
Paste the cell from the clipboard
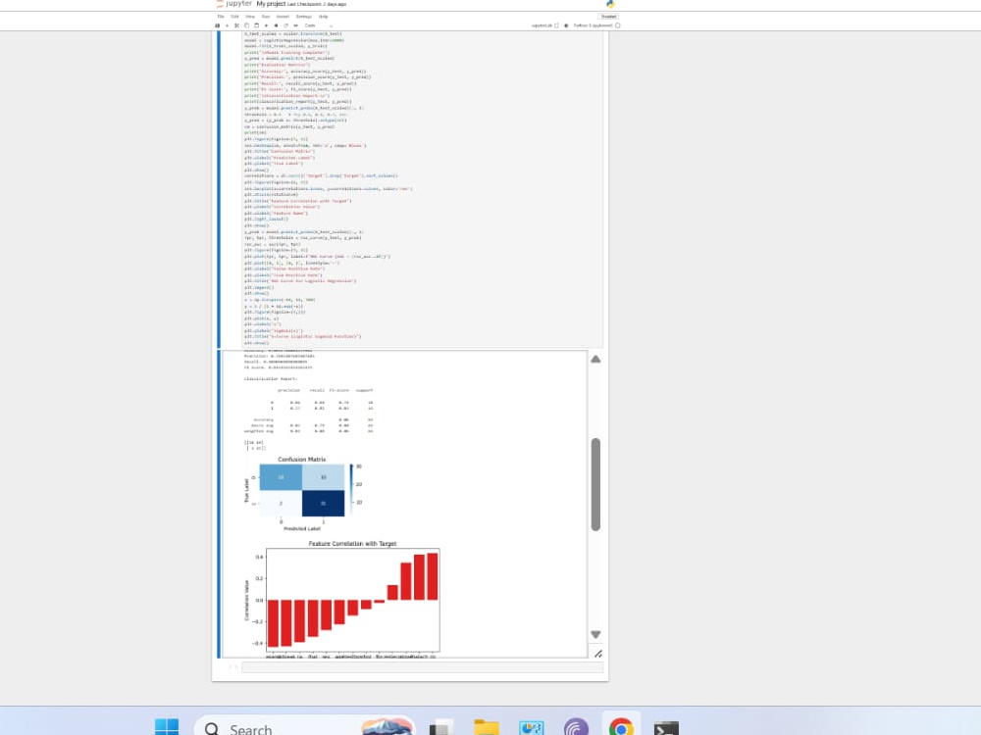(x=256, y=25)
